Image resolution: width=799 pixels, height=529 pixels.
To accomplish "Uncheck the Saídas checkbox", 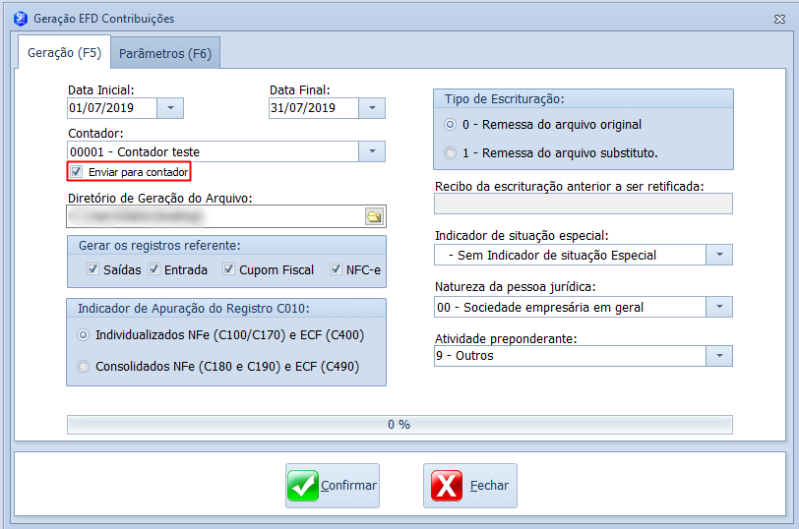I will click(x=92, y=269).
